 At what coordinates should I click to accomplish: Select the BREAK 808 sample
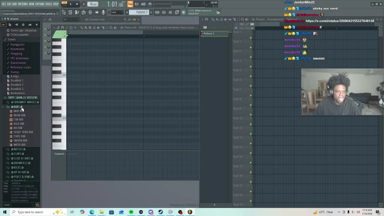coord(19,115)
